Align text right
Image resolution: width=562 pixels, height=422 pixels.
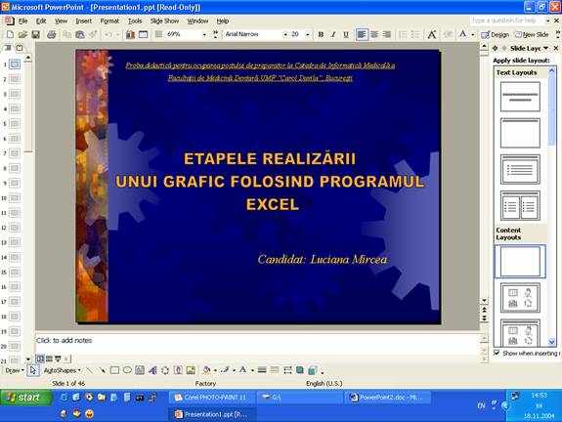point(387,34)
